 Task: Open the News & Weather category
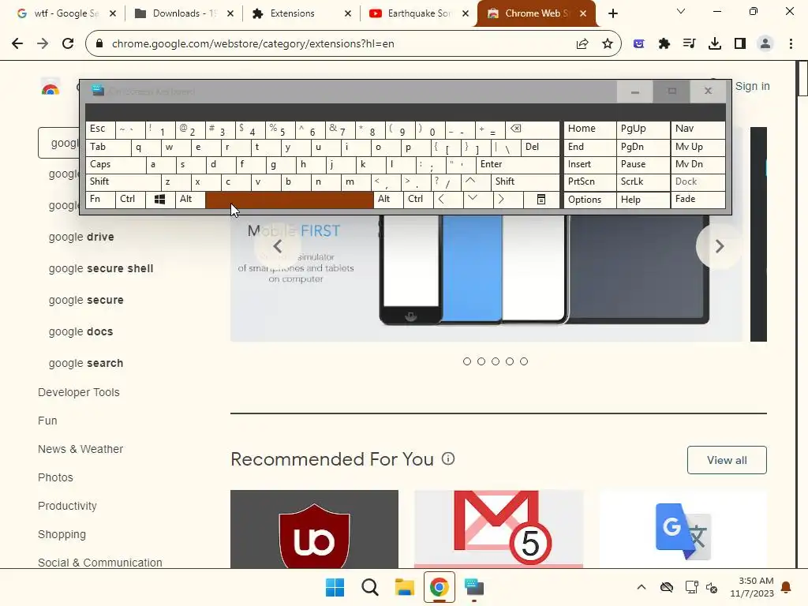[80, 449]
